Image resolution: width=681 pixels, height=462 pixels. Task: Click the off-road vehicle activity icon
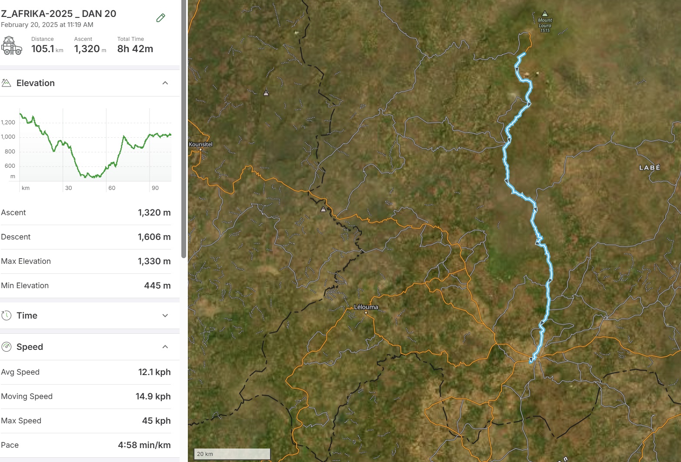pos(12,46)
